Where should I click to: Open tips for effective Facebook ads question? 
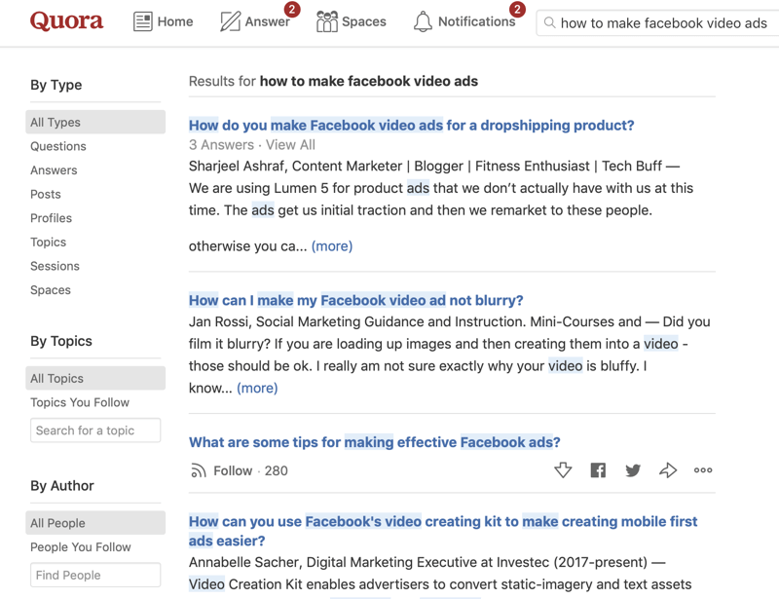coord(375,442)
